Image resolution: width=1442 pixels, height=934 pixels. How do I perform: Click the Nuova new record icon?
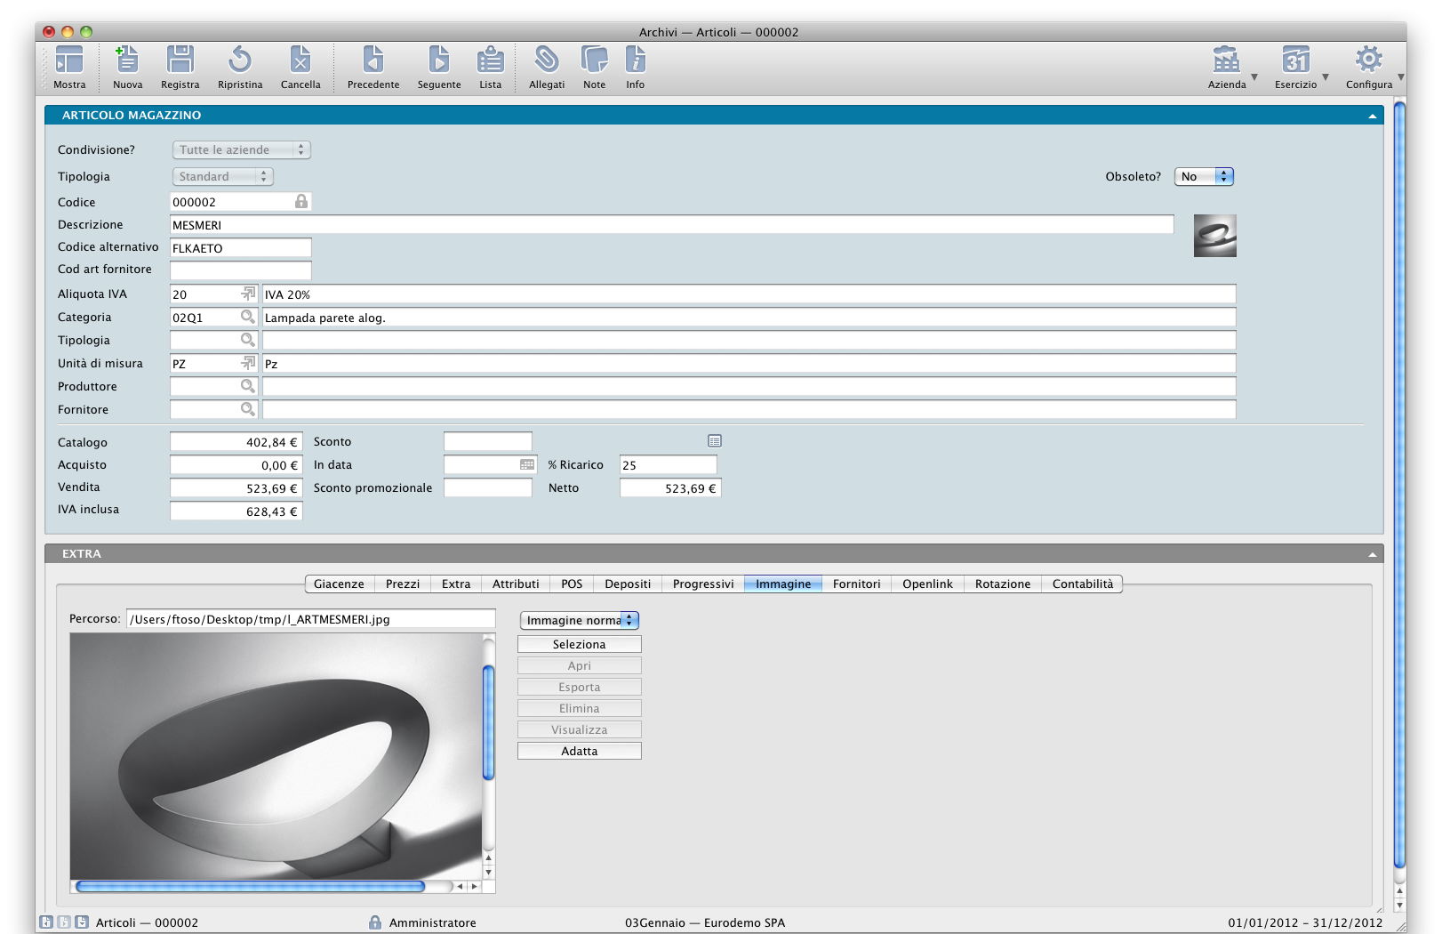(x=127, y=60)
